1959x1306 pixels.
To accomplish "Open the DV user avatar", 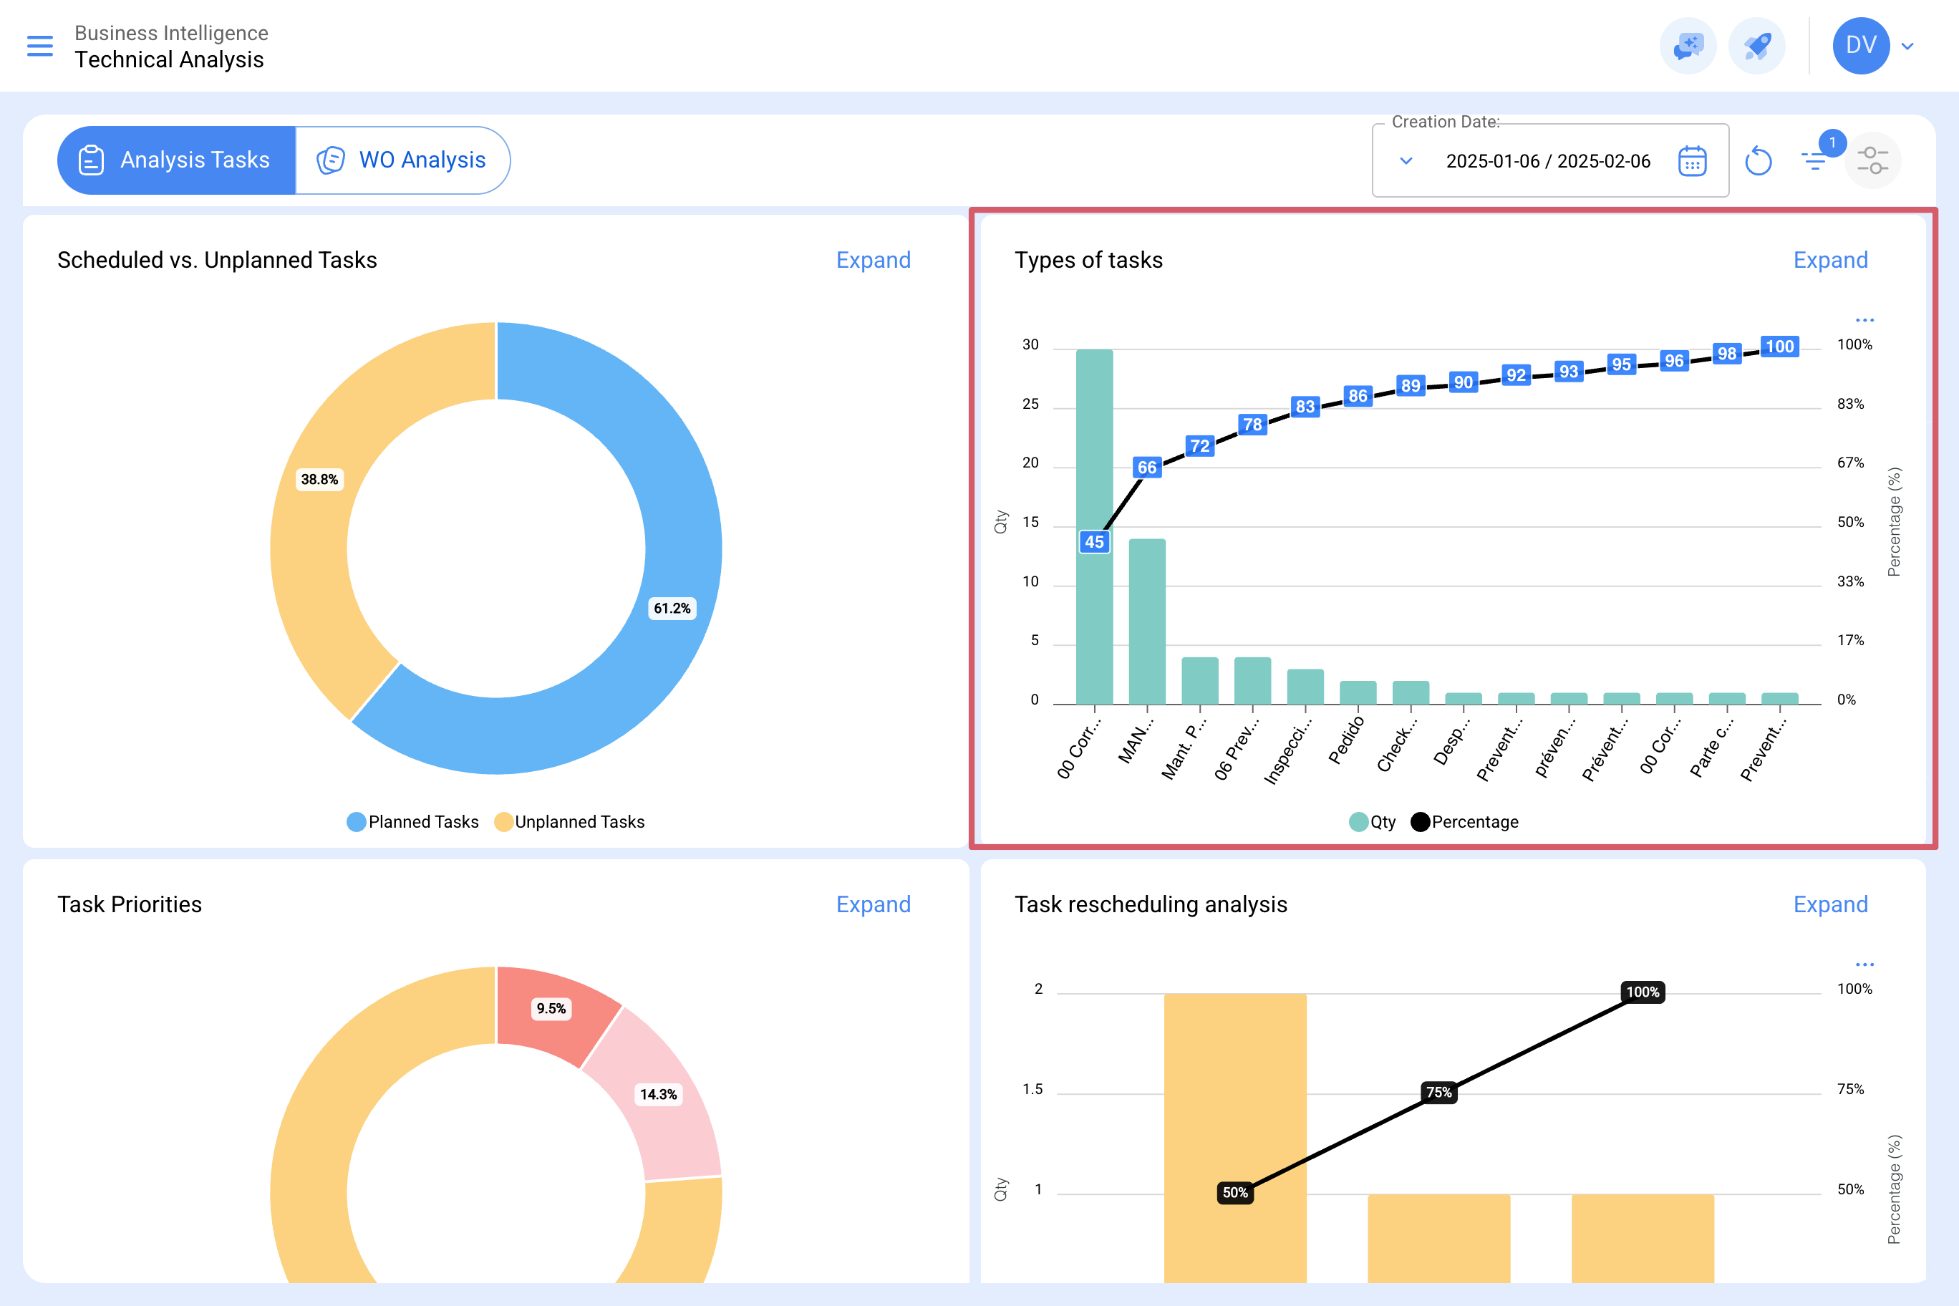I will [1861, 46].
